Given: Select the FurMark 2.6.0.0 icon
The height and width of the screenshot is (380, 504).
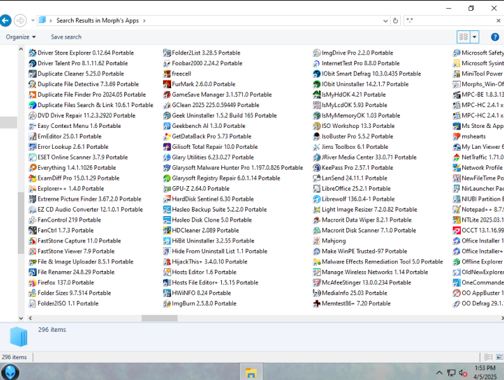Looking at the screenshot, I should (x=167, y=84).
